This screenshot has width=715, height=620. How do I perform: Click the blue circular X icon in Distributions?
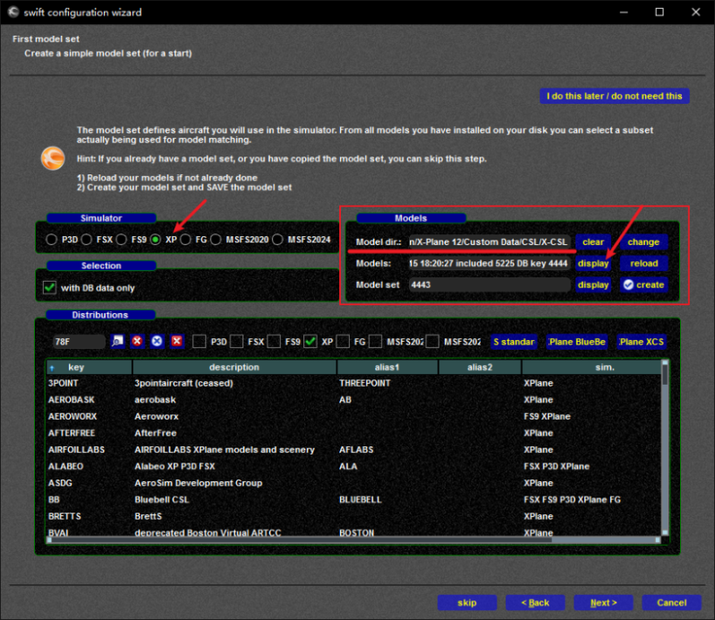coord(157,342)
